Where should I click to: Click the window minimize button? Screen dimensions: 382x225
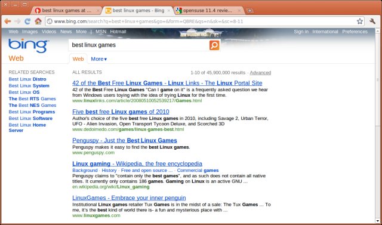coord(15,4)
